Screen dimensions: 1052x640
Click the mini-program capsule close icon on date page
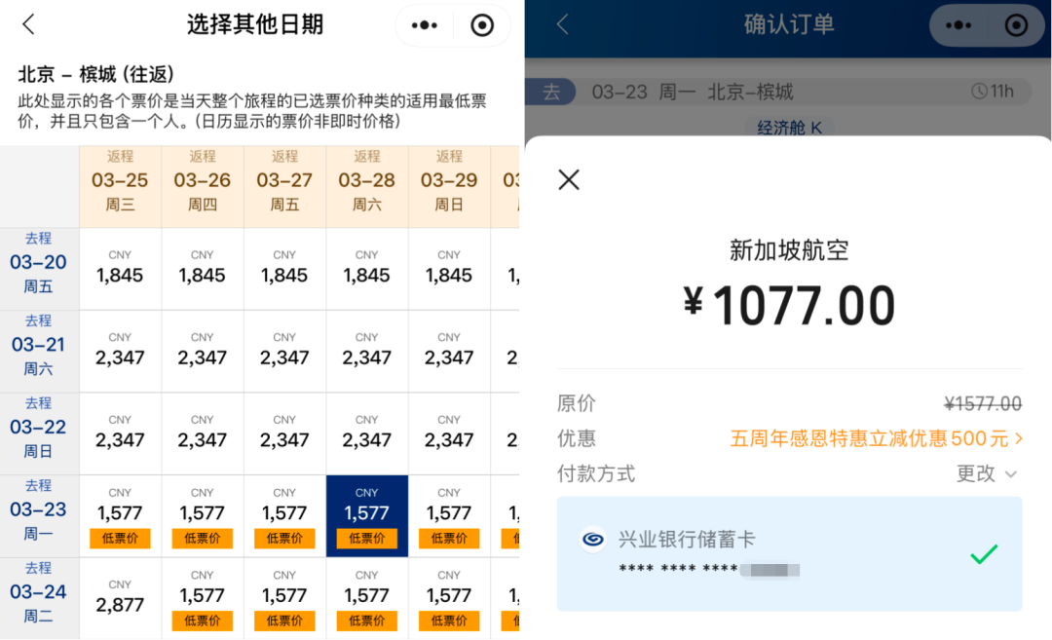479,23
